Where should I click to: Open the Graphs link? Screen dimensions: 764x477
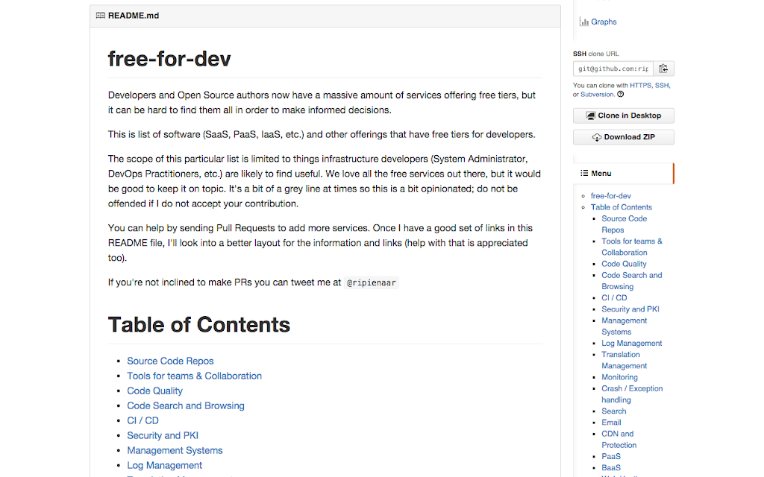[604, 22]
